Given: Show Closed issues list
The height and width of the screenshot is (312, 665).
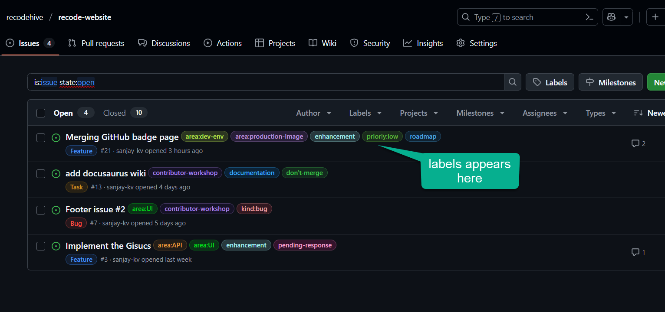Looking at the screenshot, I should click(x=125, y=113).
